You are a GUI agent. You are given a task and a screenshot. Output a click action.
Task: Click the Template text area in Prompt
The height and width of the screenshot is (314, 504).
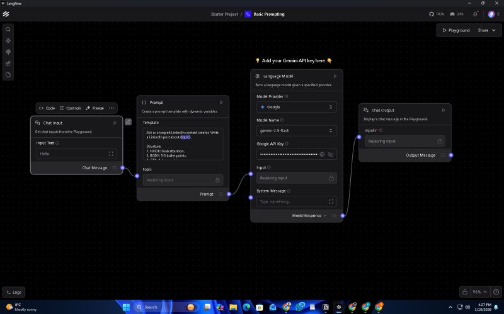tap(183, 144)
